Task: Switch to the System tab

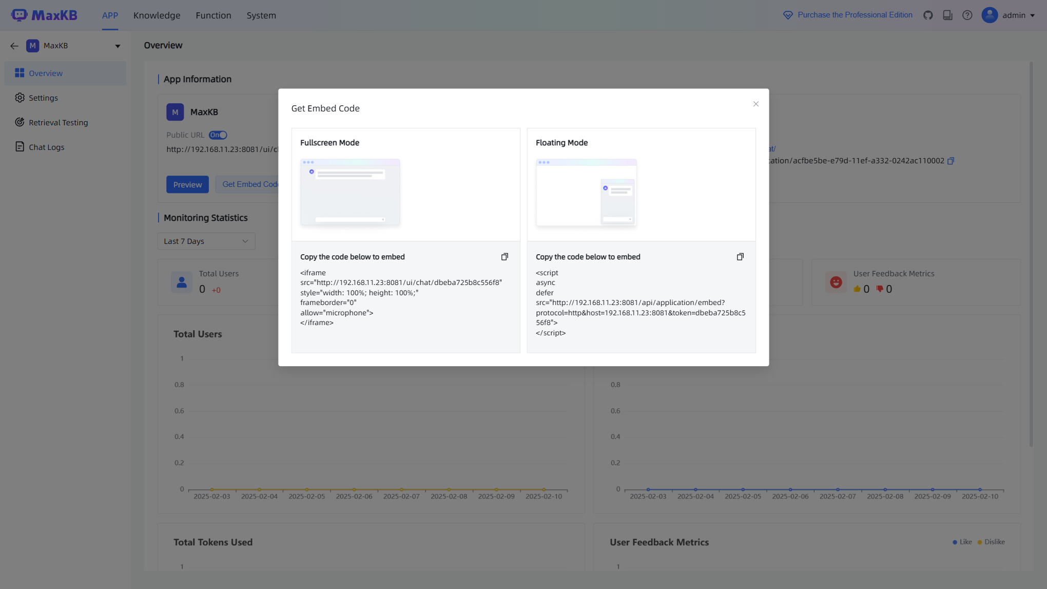Action: (x=261, y=15)
